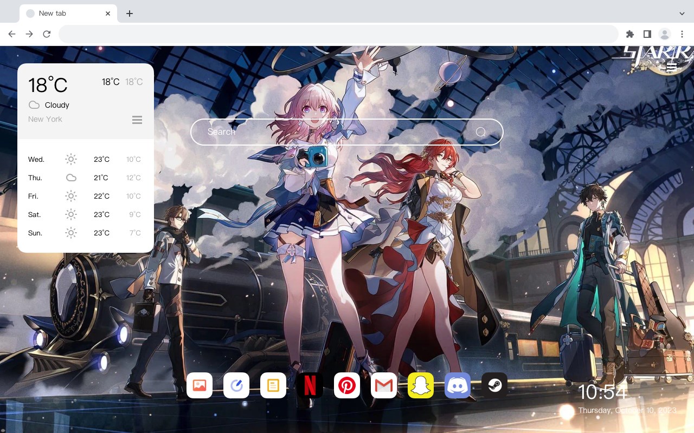Image resolution: width=694 pixels, height=433 pixels.
Task: Open Discord from the shortcut dock
Action: click(458, 385)
